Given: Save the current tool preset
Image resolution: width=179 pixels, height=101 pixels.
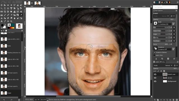Looking at the screenshot, I should pyautogui.click(x=156, y=59).
